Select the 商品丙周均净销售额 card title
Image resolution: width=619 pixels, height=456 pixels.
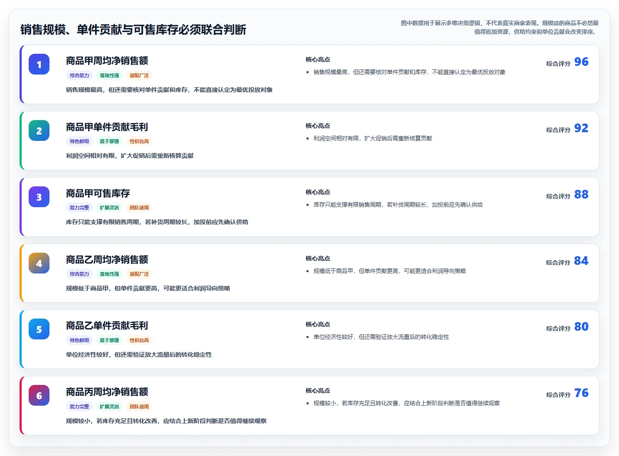coord(107,392)
